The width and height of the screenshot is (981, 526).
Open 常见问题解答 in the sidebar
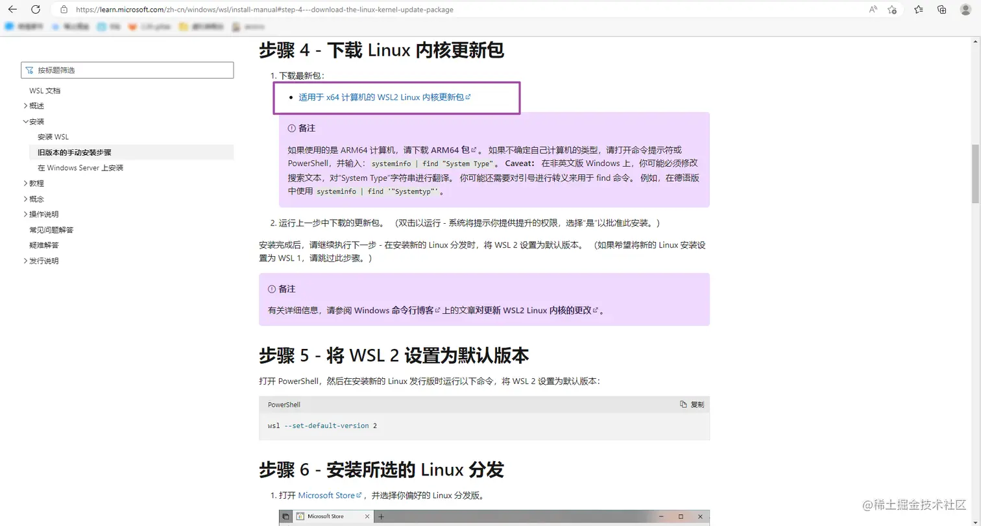tap(51, 230)
